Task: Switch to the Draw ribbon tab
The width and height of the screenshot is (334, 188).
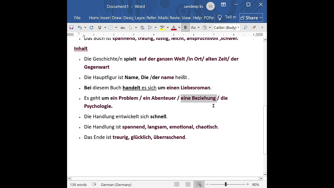Action: click(x=117, y=18)
